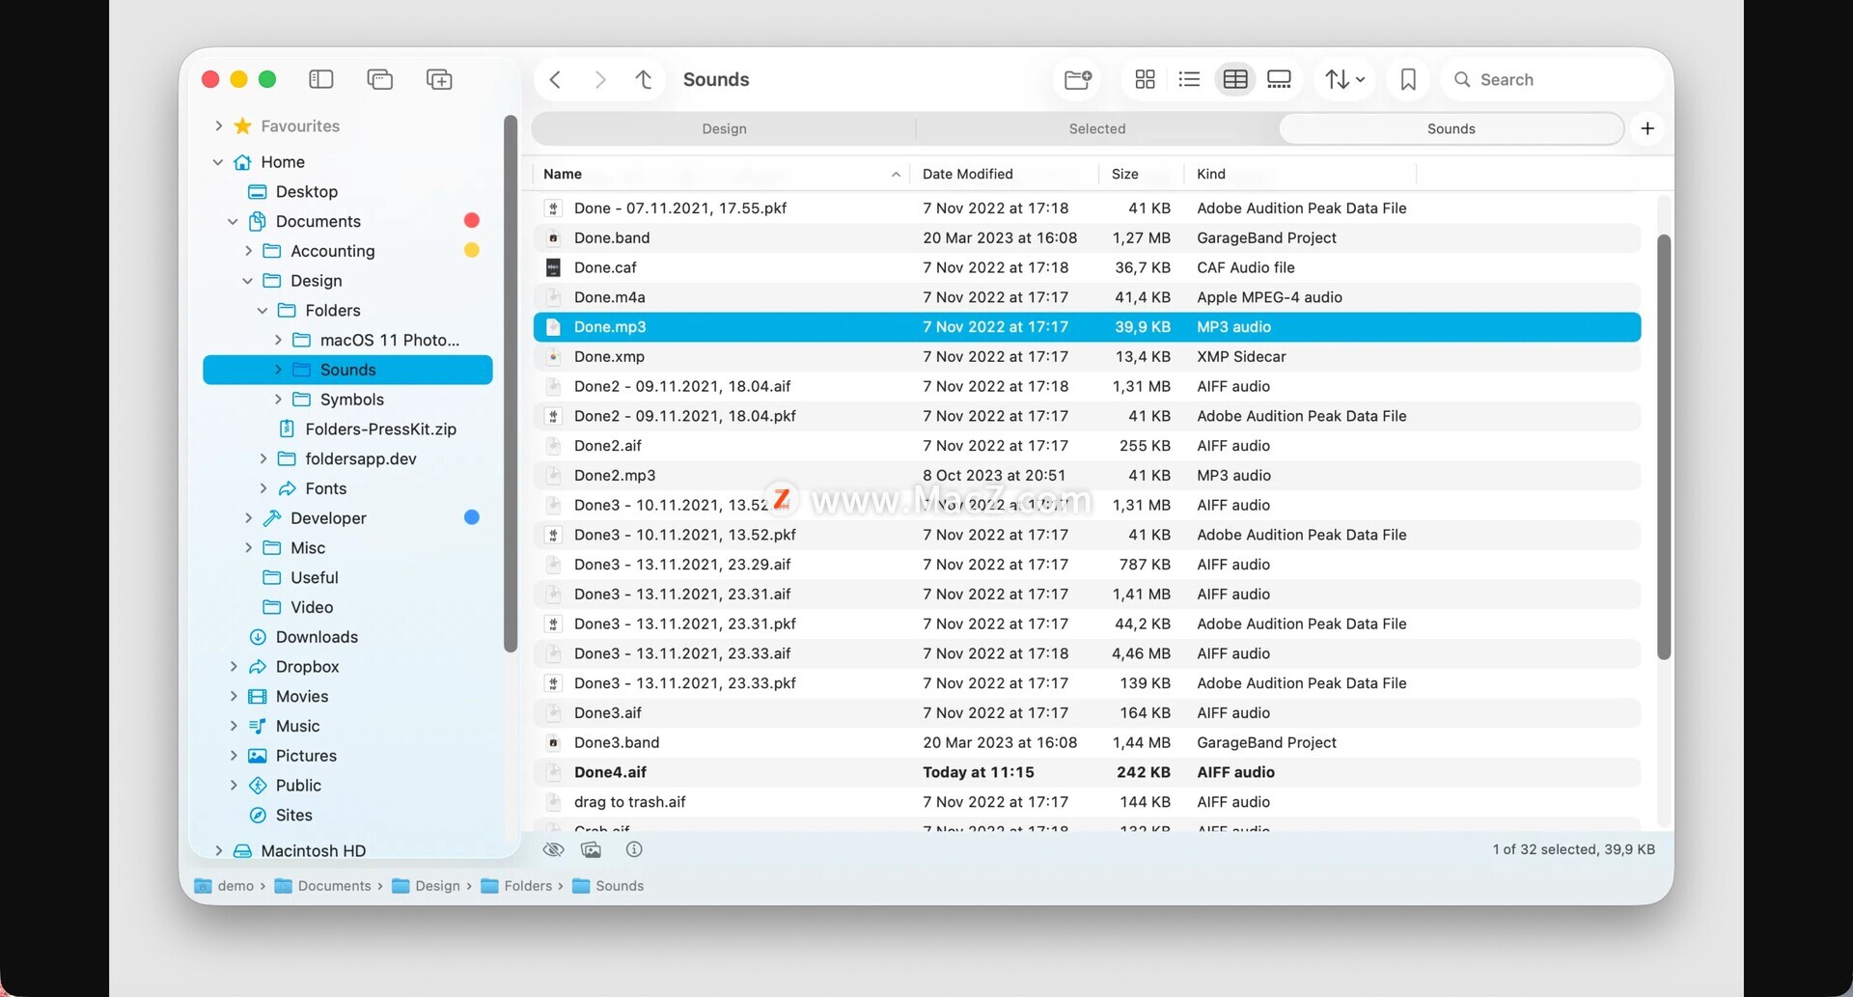Click Documents in the bottom path bar
Viewport: 1853px width, 997px height.
[334, 886]
